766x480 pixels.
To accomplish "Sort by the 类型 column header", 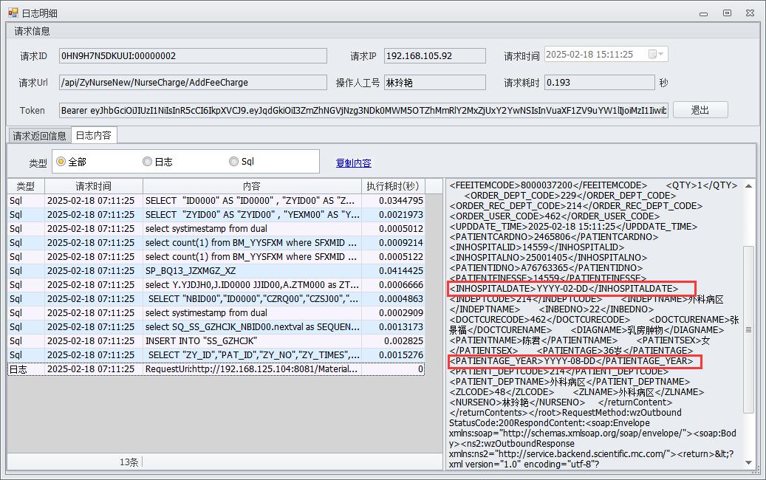I will pyautogui.click(x=26, y=186).
